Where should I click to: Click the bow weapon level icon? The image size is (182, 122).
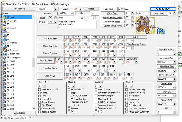(x=94, y=74)
